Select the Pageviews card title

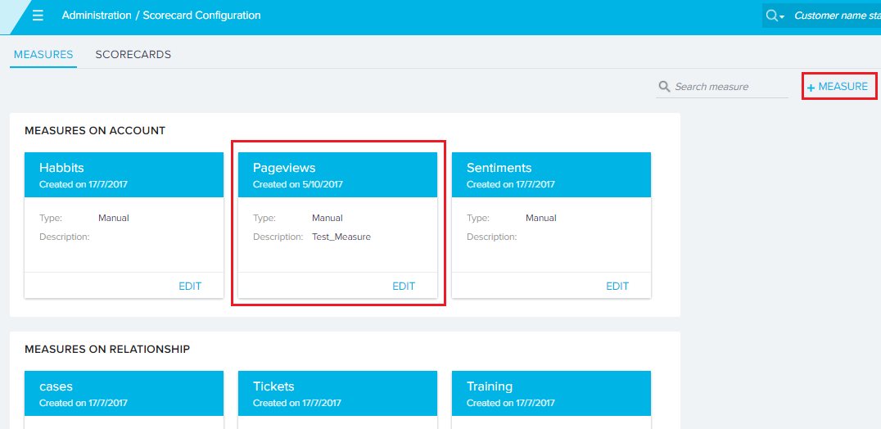point(284,167)
